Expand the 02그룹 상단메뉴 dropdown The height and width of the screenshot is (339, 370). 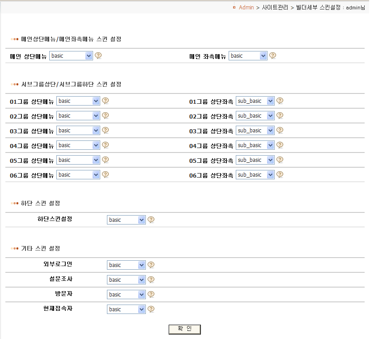tap(78, 116)
